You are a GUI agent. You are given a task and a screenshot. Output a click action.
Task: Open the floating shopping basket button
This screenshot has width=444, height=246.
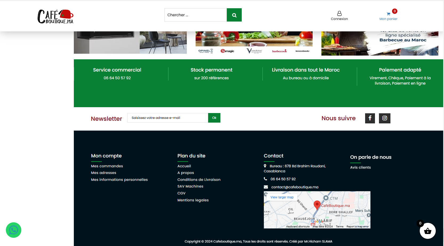coord(427,231)
